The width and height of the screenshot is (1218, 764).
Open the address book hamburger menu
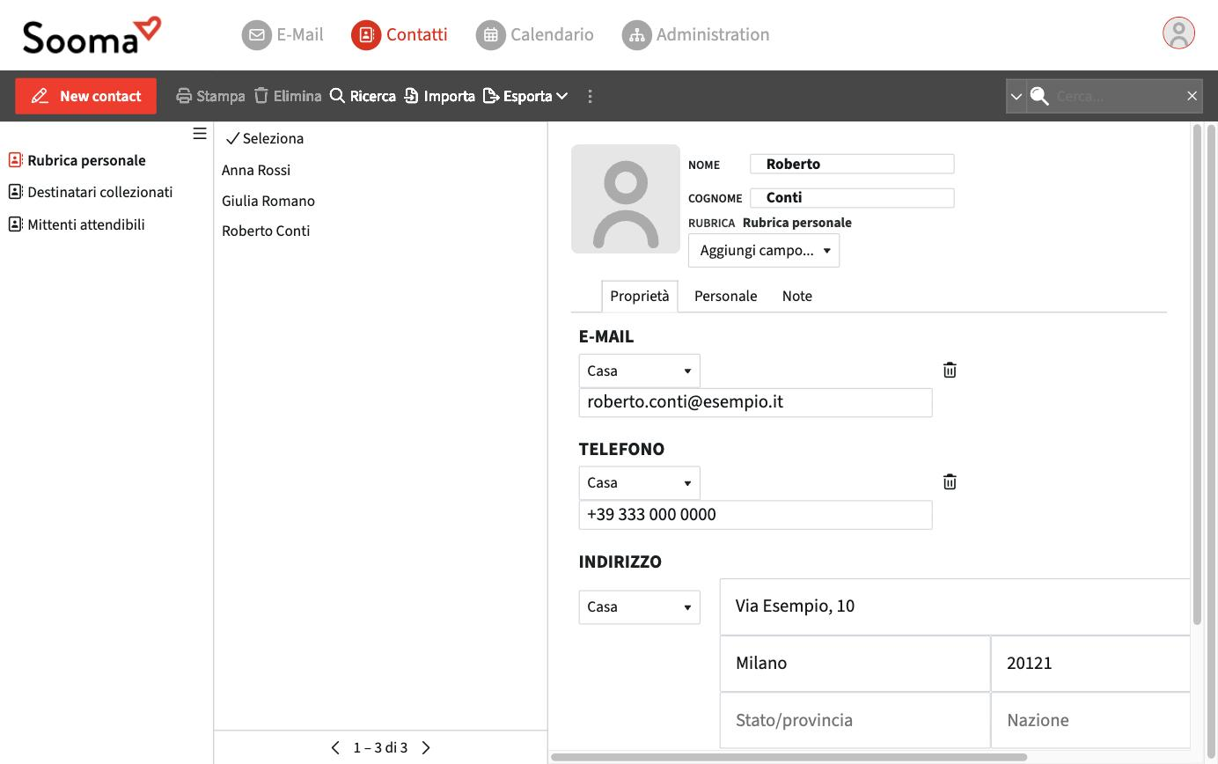[x=200, y=134]
